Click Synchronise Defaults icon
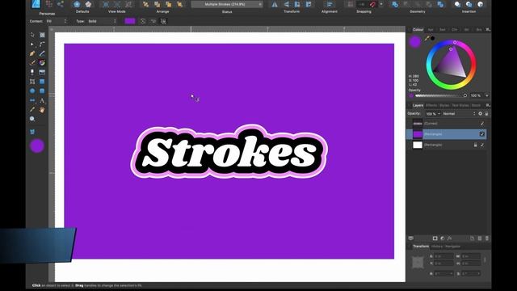This screenshot has height=291, width=517. click(x=77, y=4)
